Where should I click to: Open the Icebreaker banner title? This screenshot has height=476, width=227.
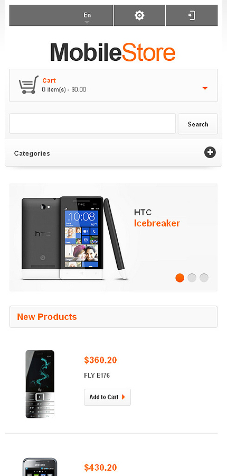point(157,223)
